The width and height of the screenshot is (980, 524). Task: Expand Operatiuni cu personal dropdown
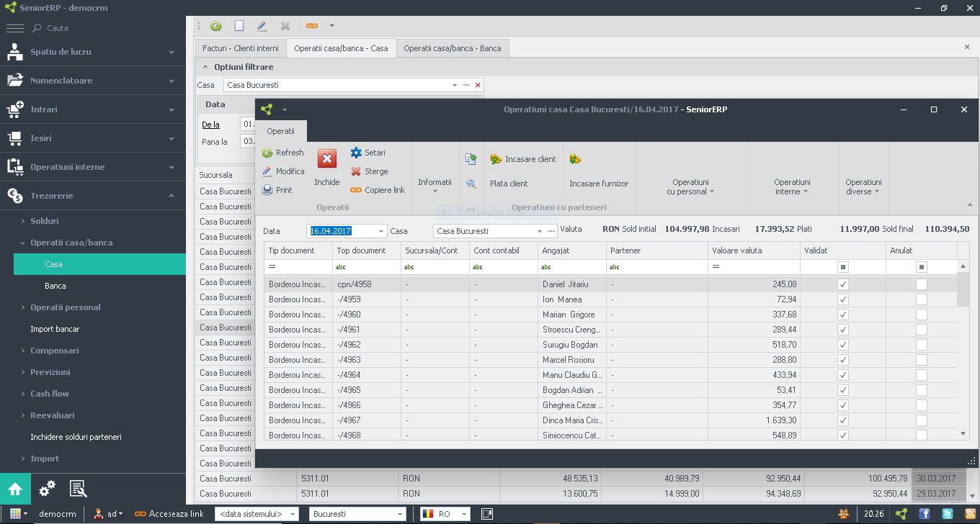(690, 187)
